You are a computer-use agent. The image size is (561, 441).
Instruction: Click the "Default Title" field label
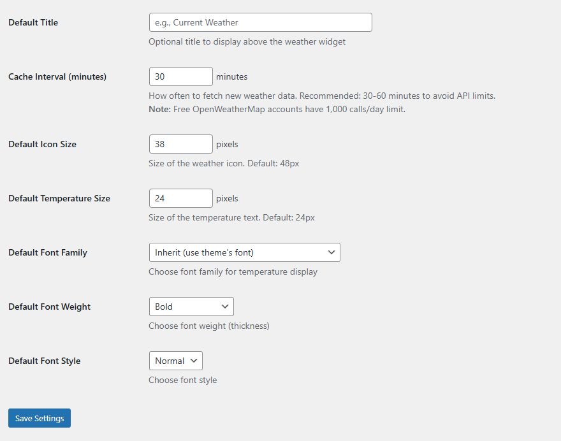click(33, 22)
